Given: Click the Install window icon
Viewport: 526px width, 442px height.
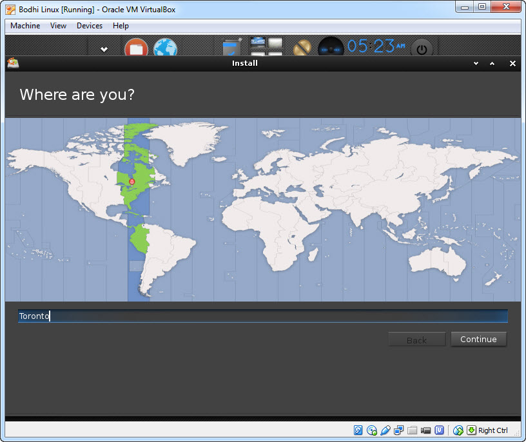Looking at the screenshot, I should click(x=13, y=63).
